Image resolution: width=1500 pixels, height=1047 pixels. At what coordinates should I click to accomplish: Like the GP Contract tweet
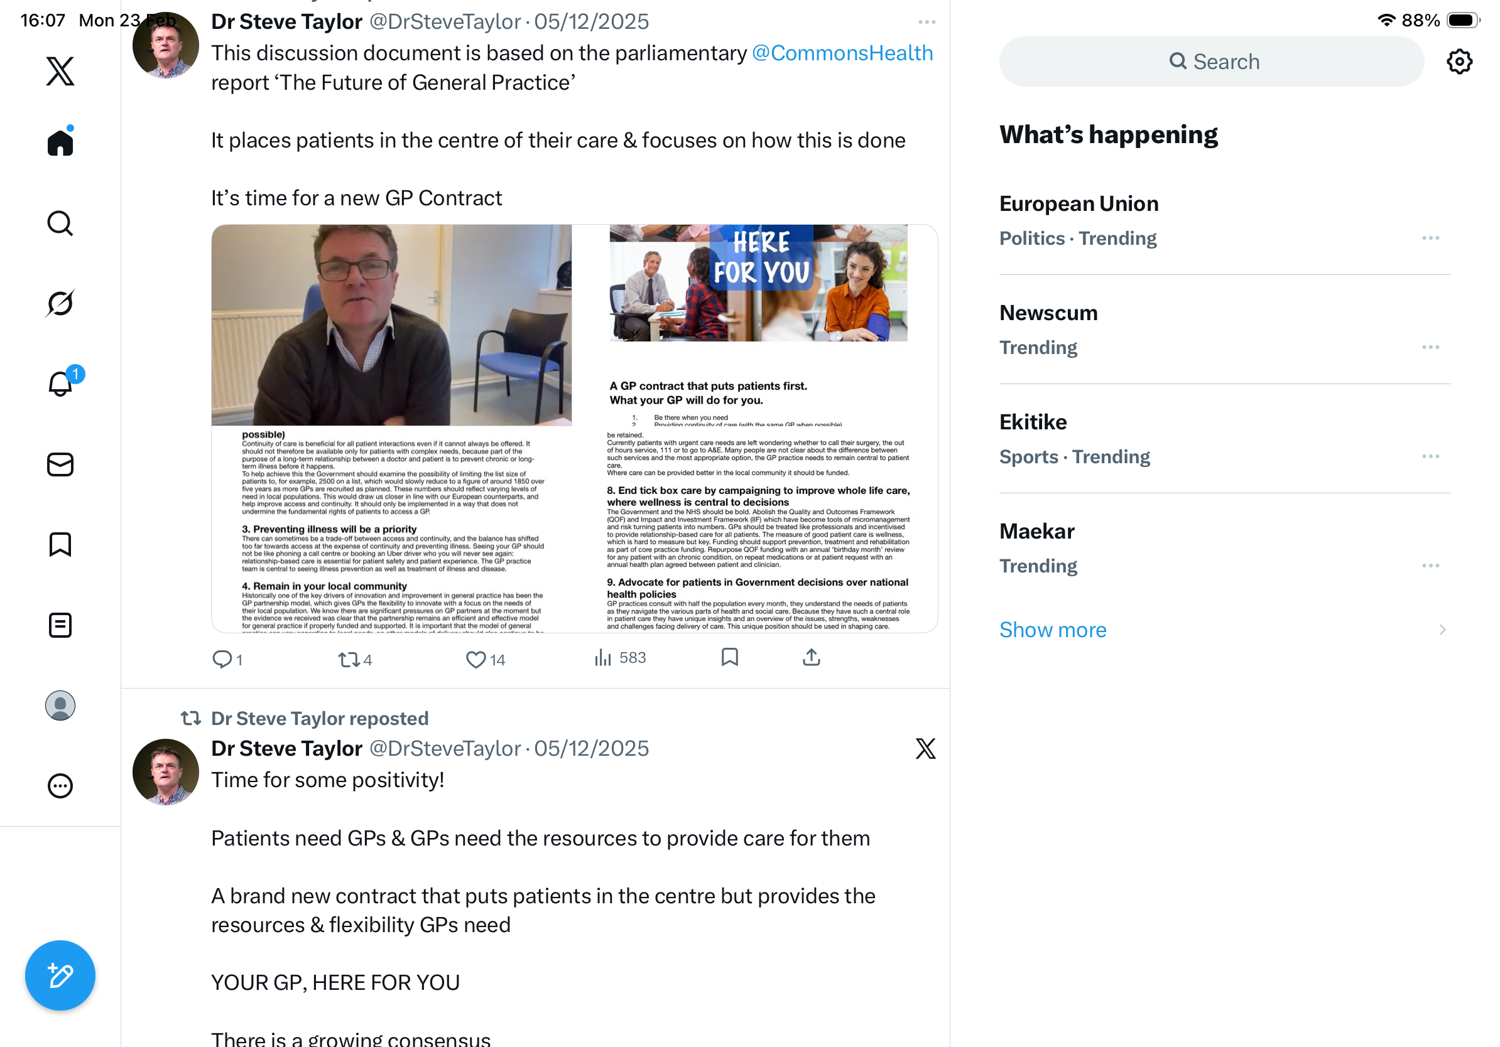486,659
